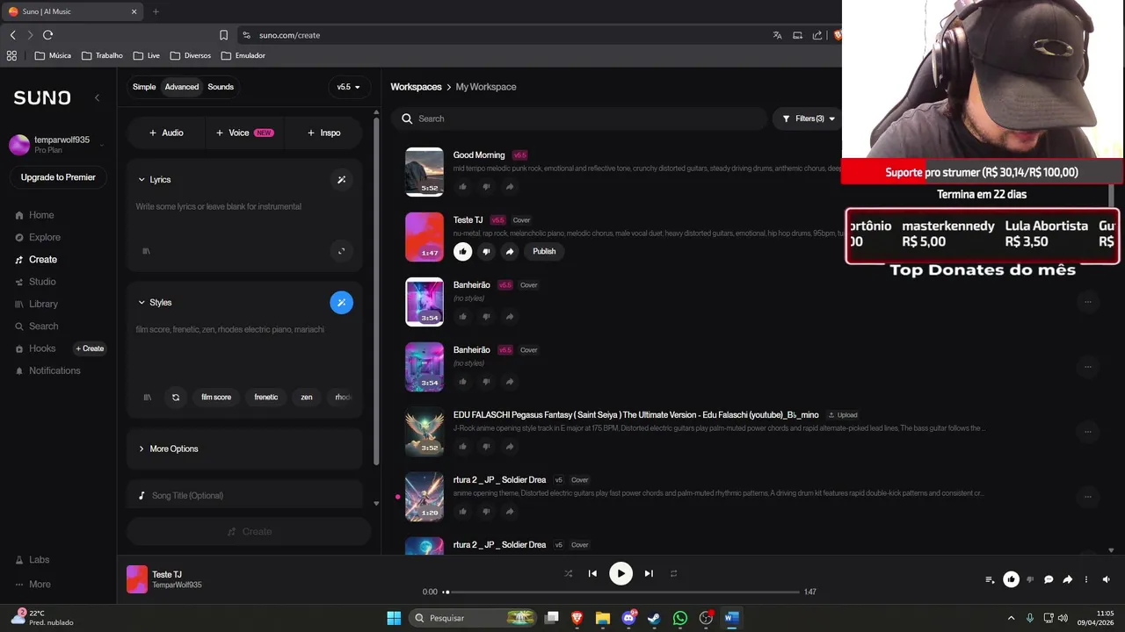Click the bookmark icon in address bar
Image resolution: width=1125 pixels, height=632 pixels.
point(223,35)
